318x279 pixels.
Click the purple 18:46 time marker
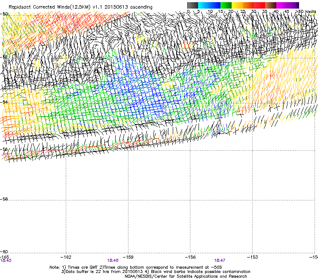(113, 261)
